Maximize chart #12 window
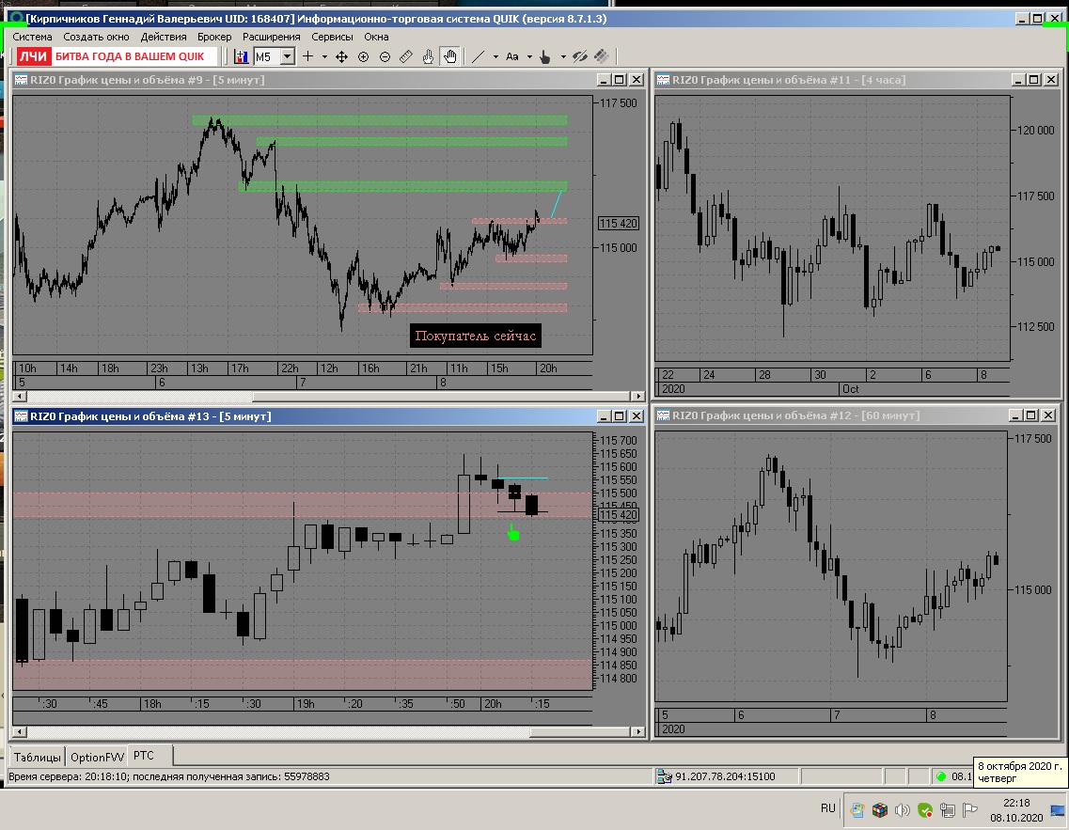This screenshot has height=830, width=1069. (1031, 415)
